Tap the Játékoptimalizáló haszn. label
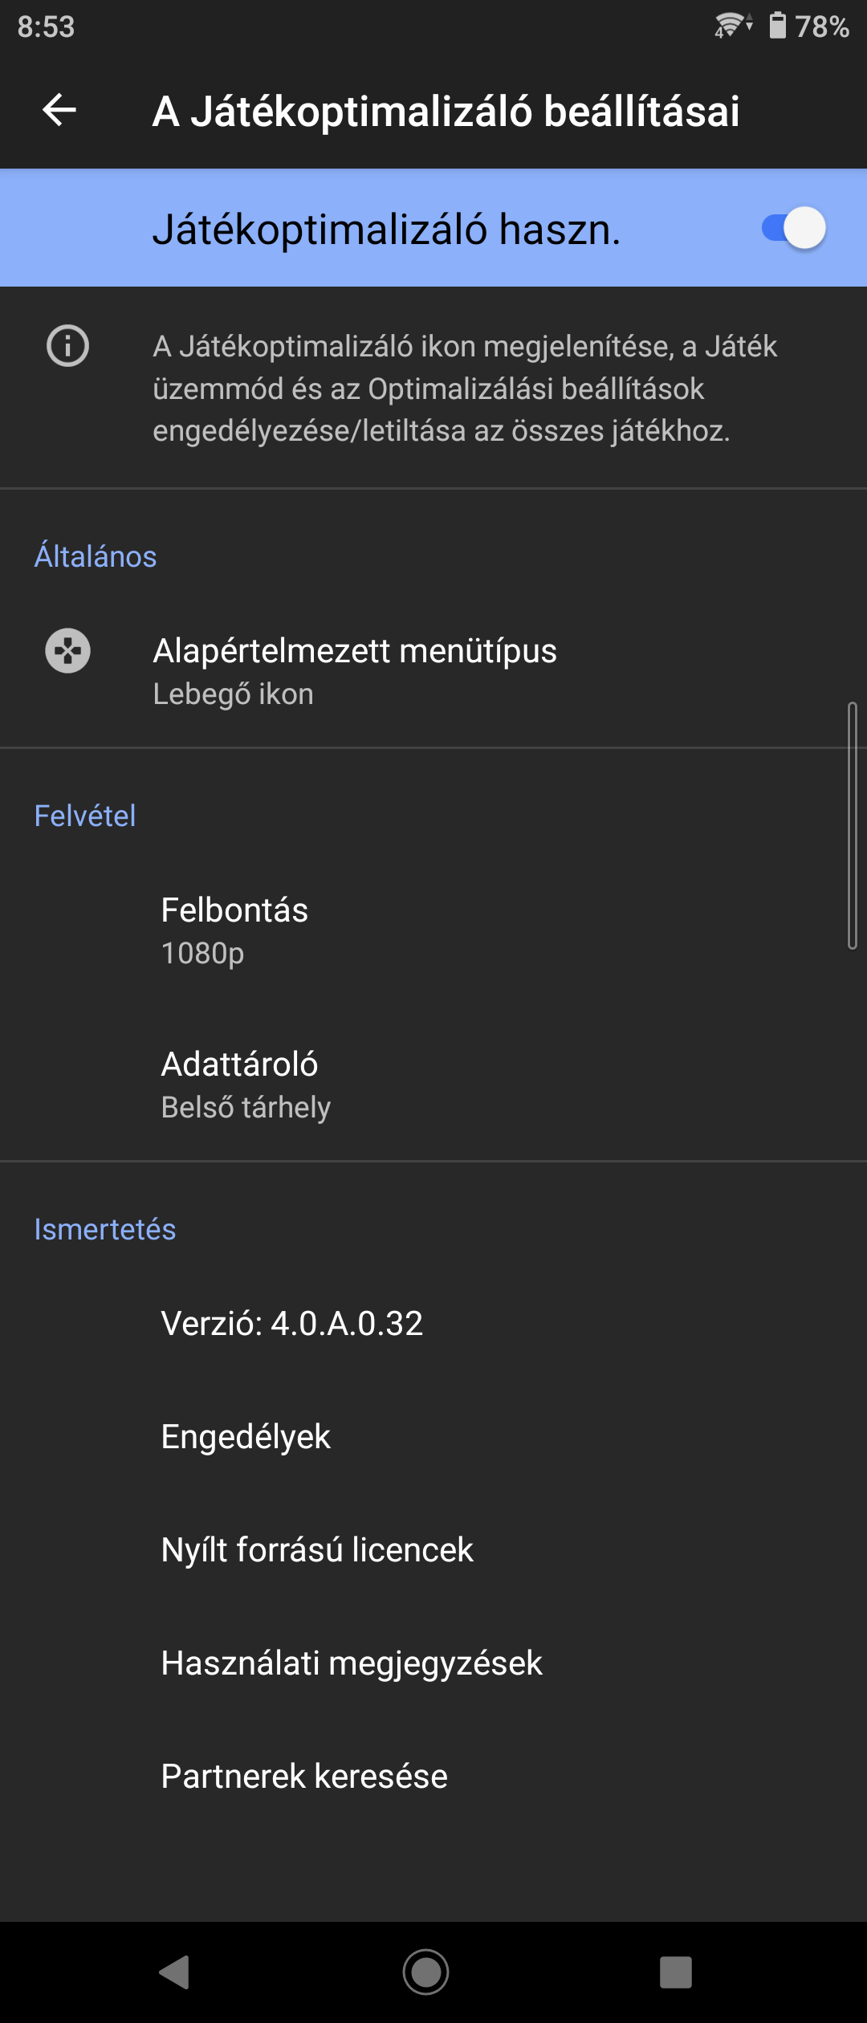867x2023 pixels. click(x=386, y=230)
